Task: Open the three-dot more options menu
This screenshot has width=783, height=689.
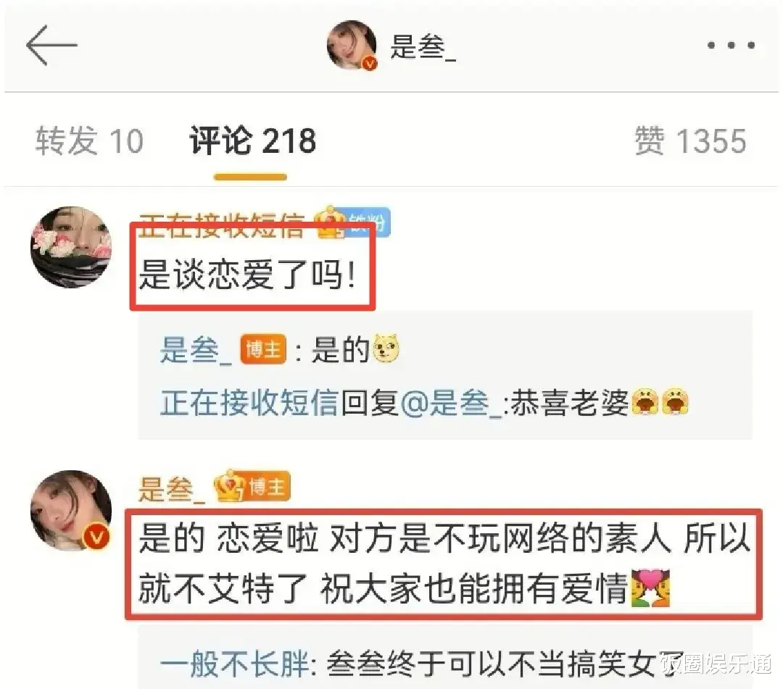Action: (x=731, y=46)
